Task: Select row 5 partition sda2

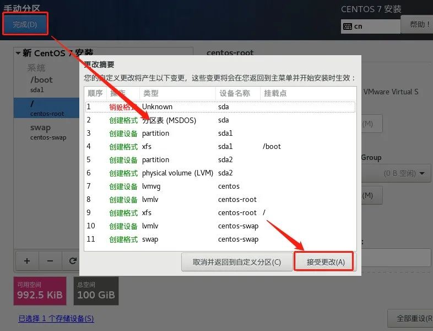Action: [x=220, y=160]
